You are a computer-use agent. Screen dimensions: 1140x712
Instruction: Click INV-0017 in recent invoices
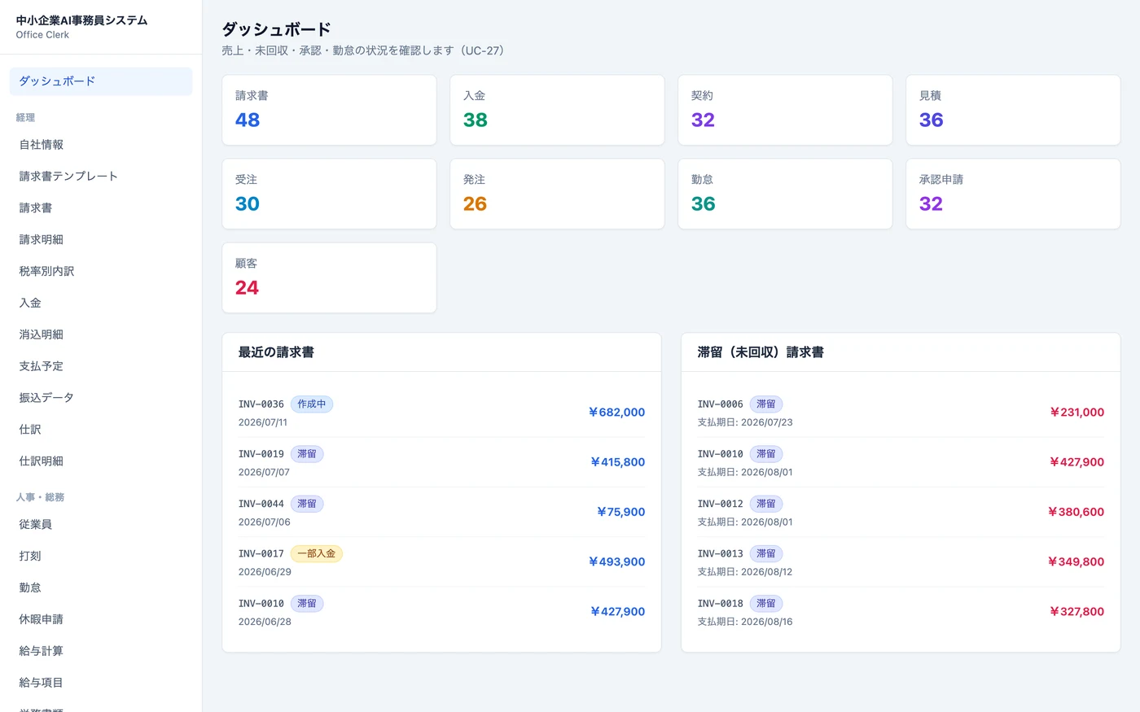261,553
